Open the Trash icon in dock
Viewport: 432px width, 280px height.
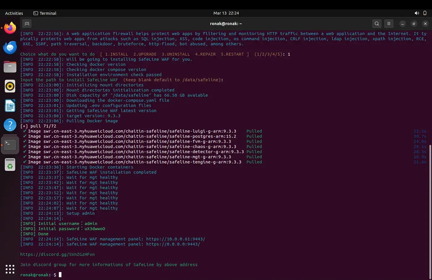tap(10, 165)
